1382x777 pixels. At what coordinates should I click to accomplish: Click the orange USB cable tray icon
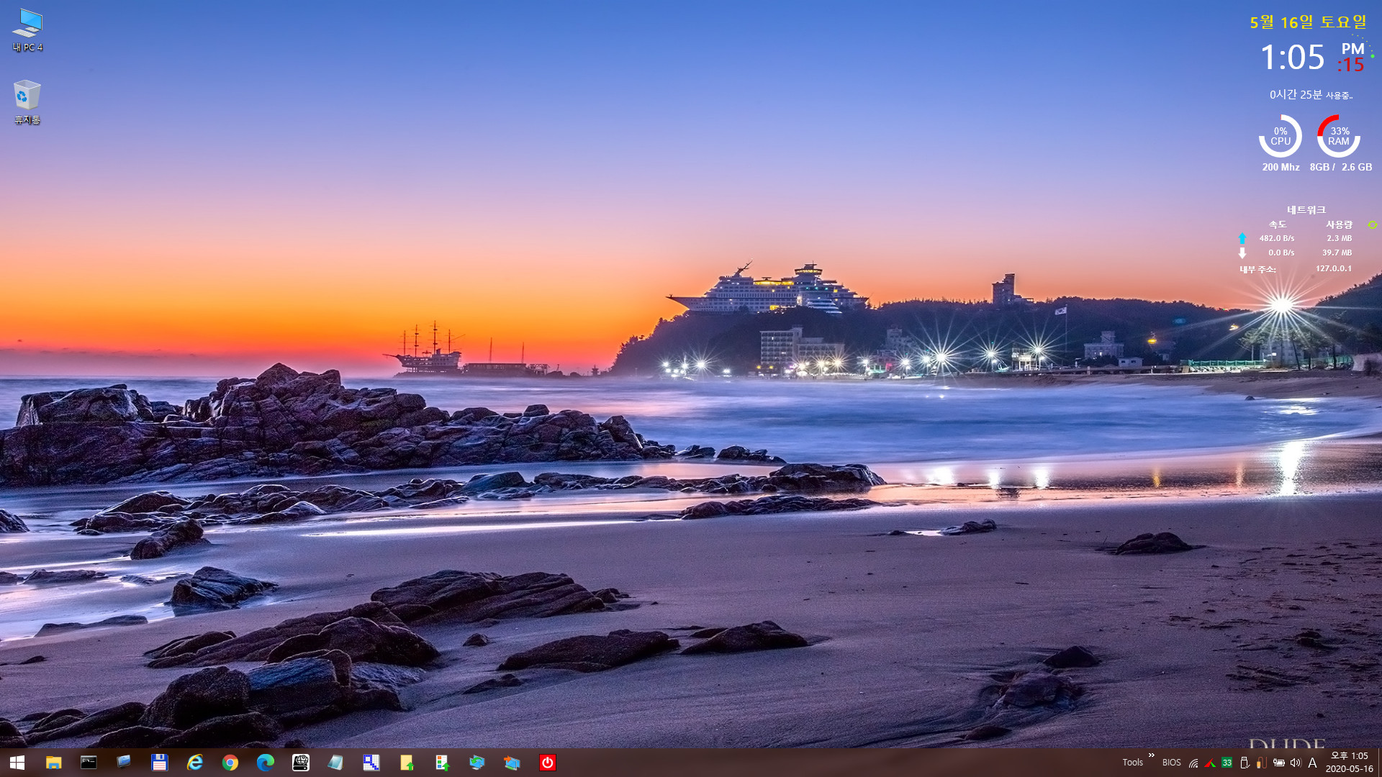click(1261, 763)
